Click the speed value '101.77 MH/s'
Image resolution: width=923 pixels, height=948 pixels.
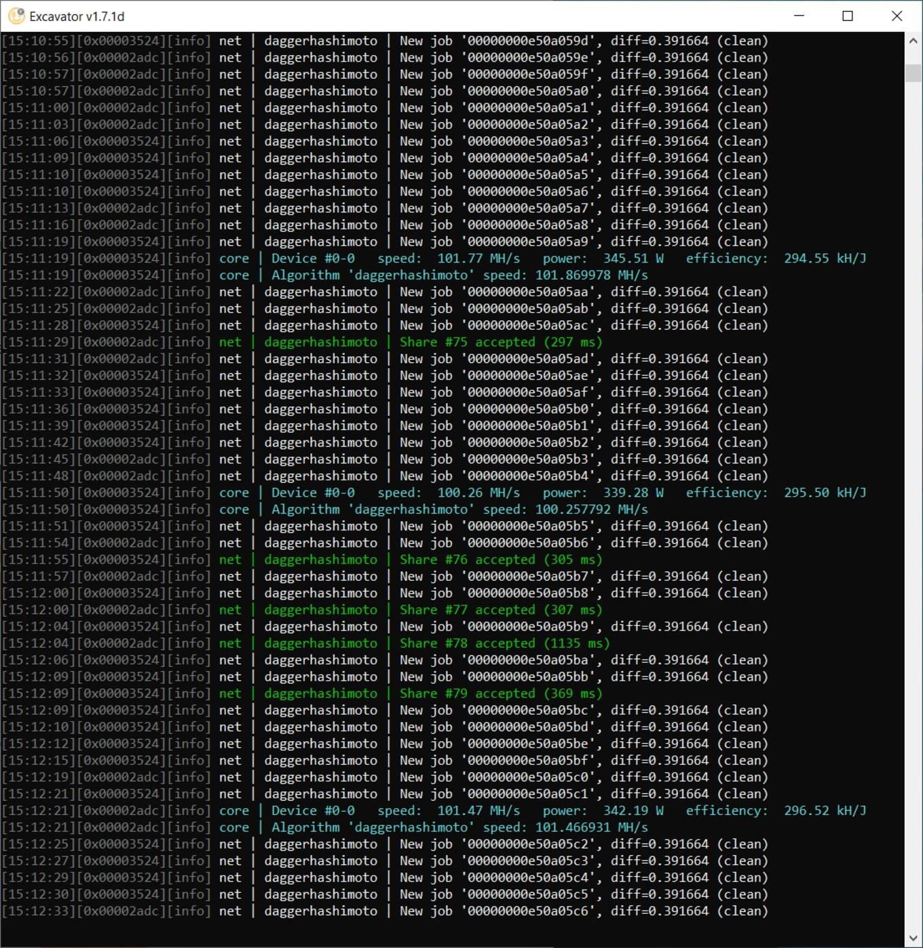[x=478, y=258]
